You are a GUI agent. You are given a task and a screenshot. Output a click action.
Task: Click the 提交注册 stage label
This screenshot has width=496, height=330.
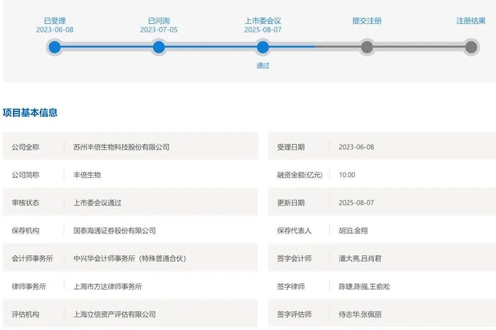367,21
